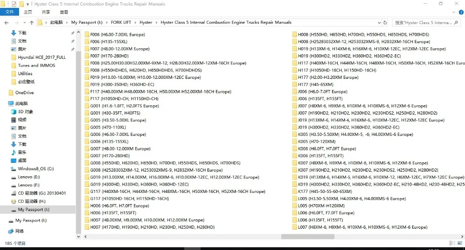
Task: Click FORK LIFT breadcrumb segment
Action: tap(121, 22)
